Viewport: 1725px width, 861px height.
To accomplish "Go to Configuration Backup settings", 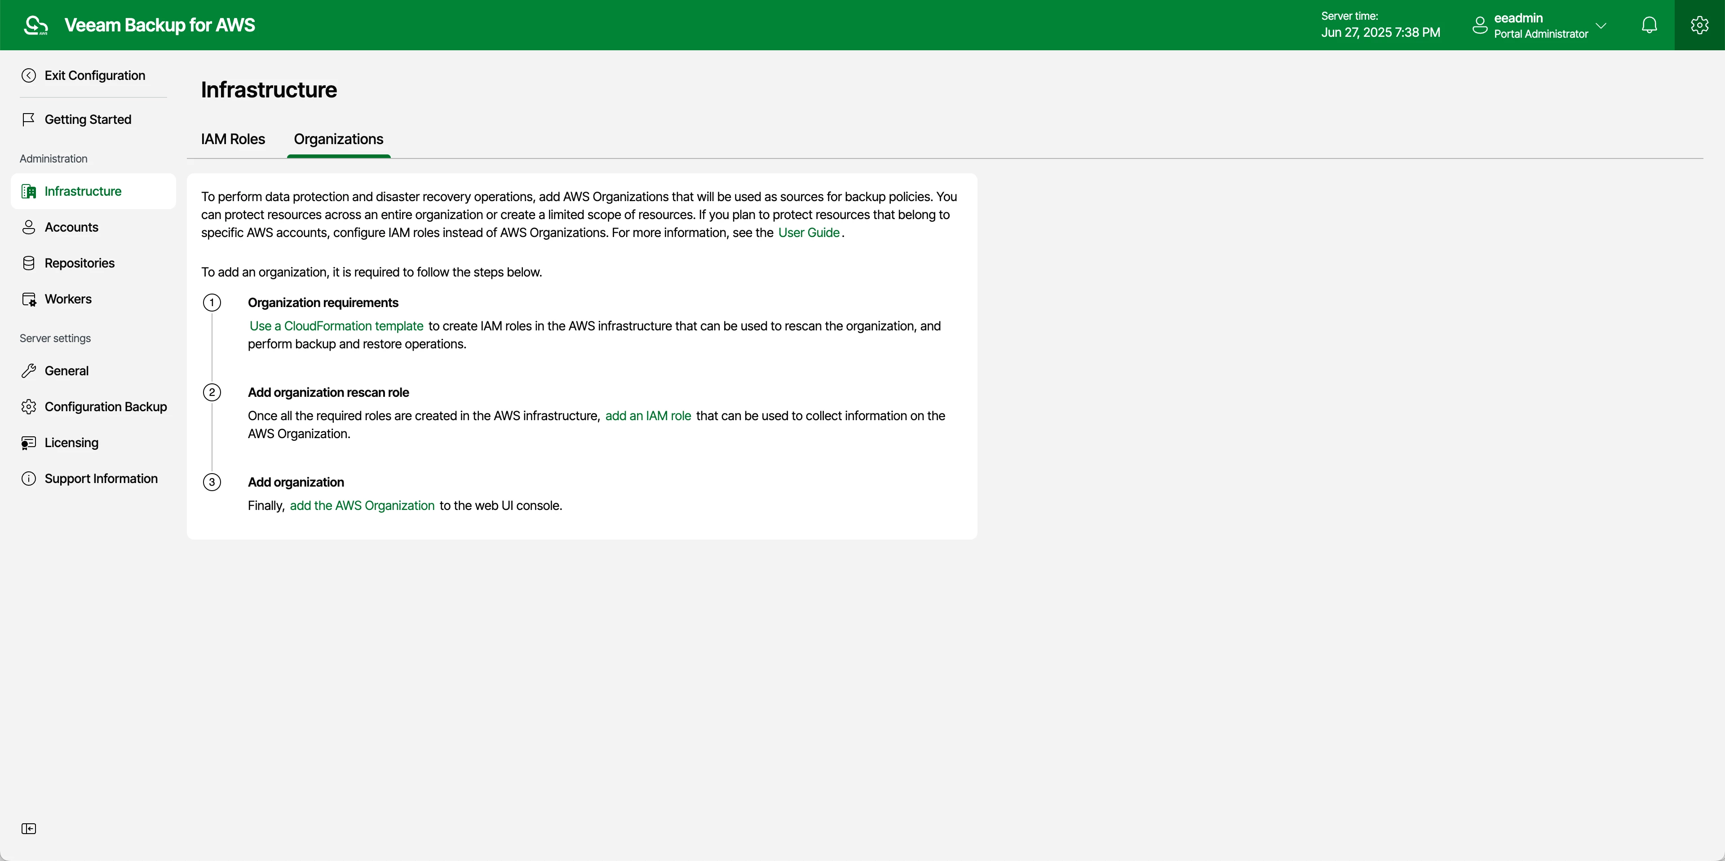I will (94, 407).
